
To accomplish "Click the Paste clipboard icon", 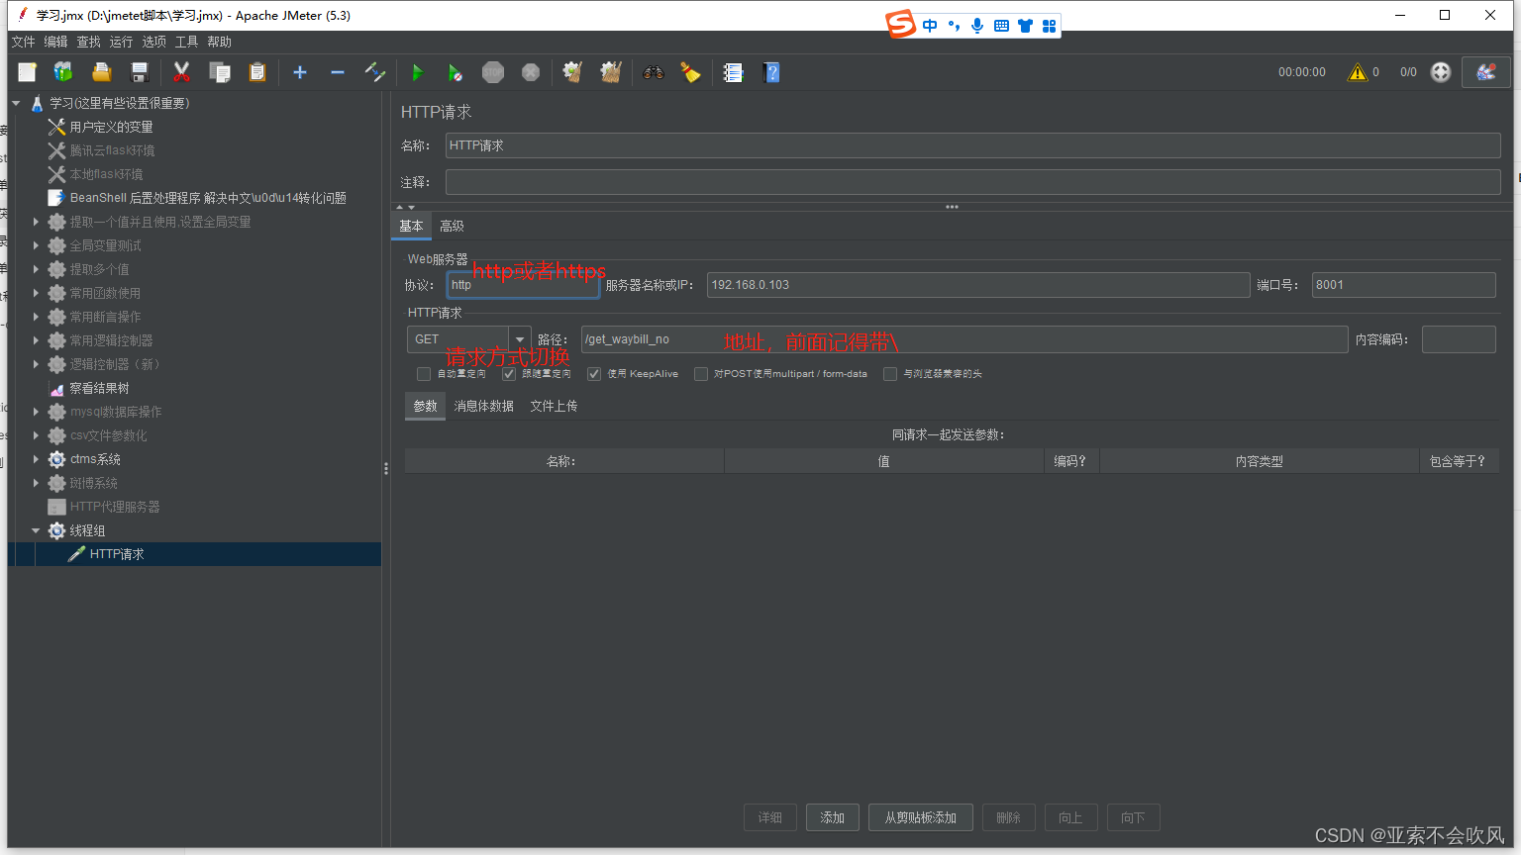I will [x=257, y=72].
